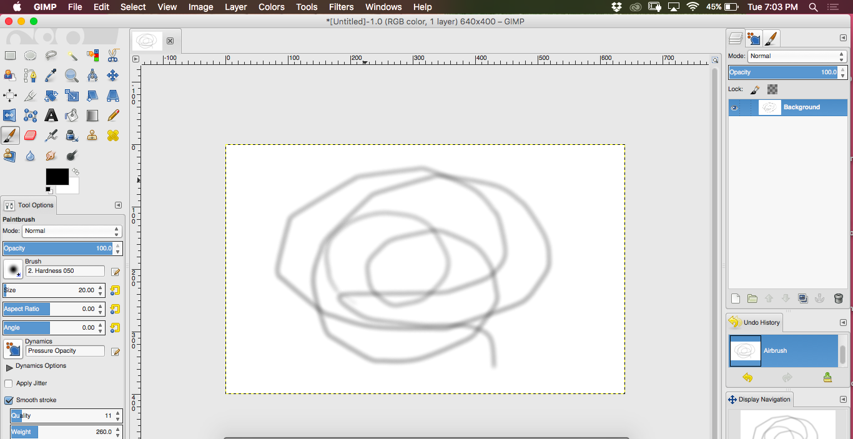Image resolution: width=853 pixels, height=439 pixels.
Task: Open the Tool Options panel menu arrow
Action: click(x=118, y=205)
